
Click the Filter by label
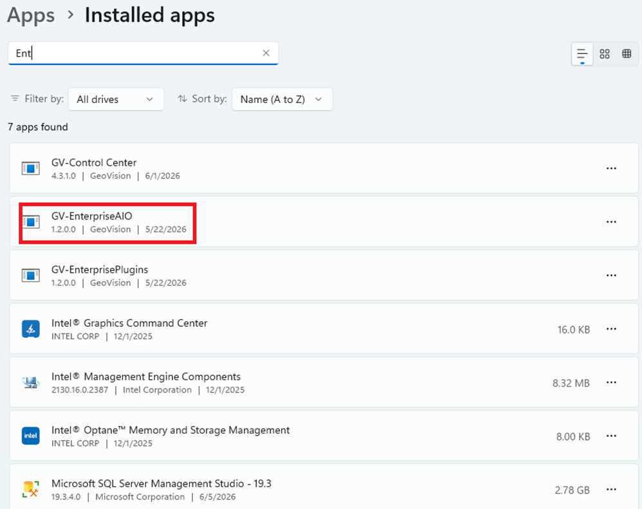tap(44, 98)
